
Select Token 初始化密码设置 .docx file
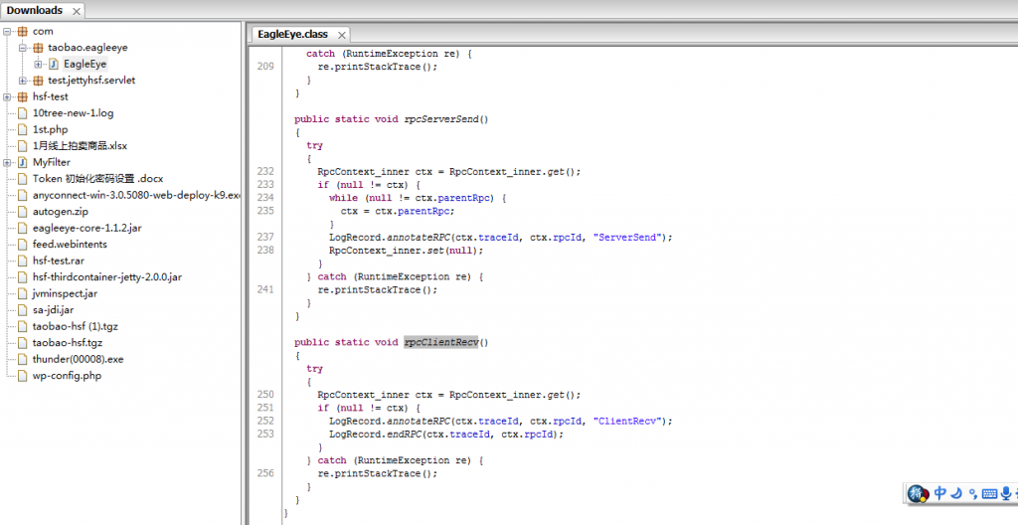98,179
